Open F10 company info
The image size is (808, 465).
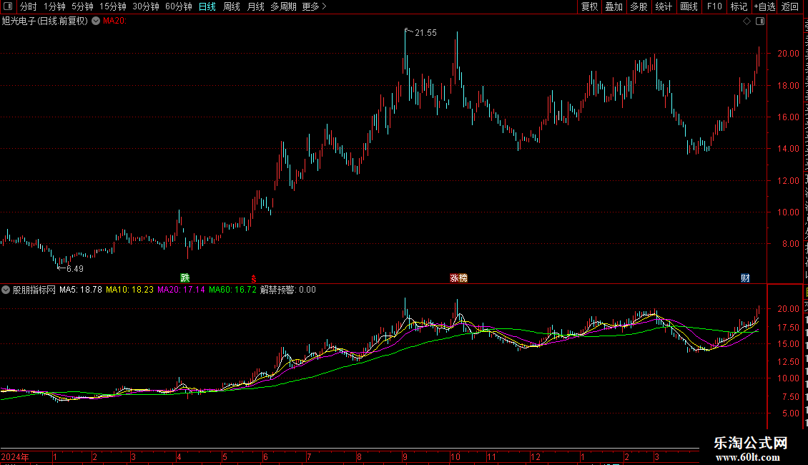pyautogui.click(x=714, y=6)
